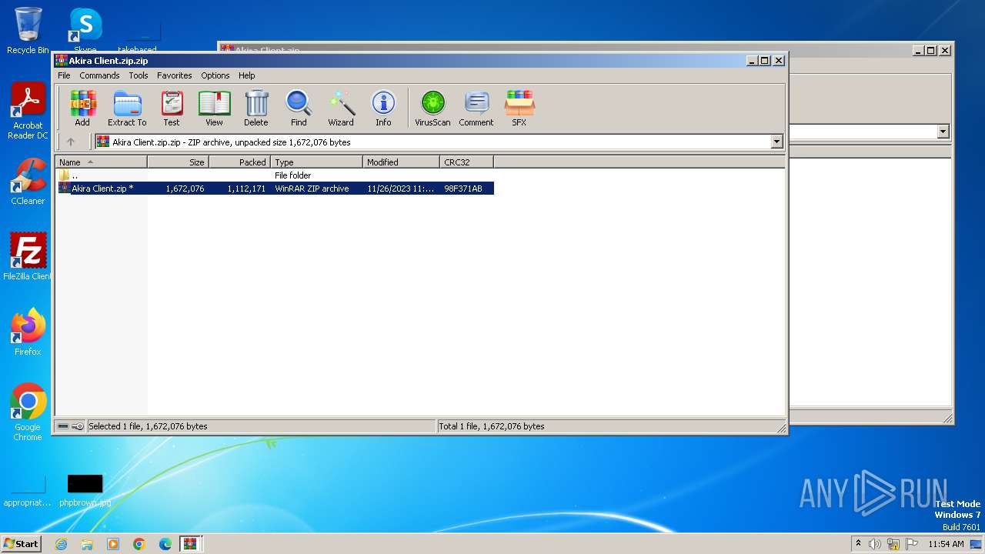Click the Extract To toolbar icon
The height and width of the screenshot is (554, 985).
tap(127, 108)
